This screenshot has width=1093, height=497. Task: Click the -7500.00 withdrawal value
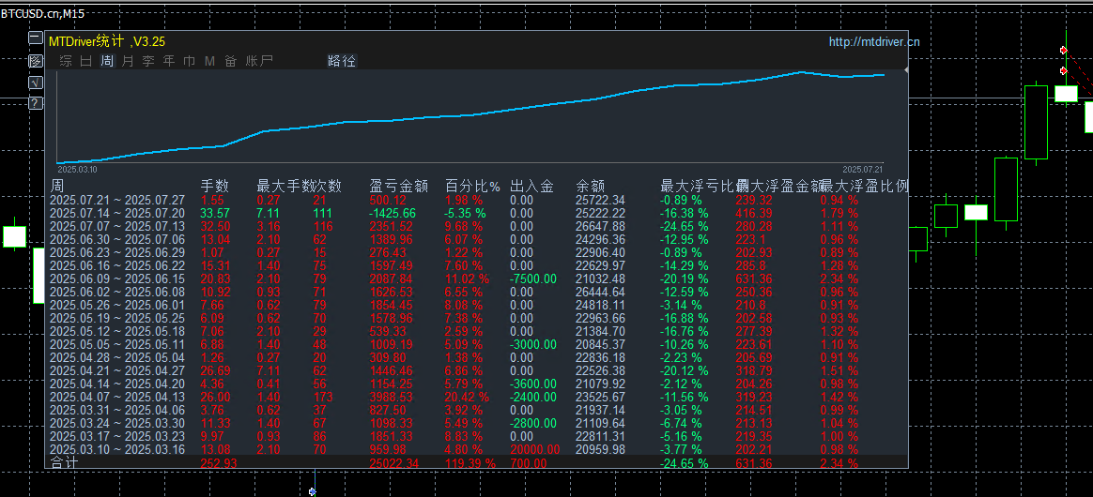(533, 279)
